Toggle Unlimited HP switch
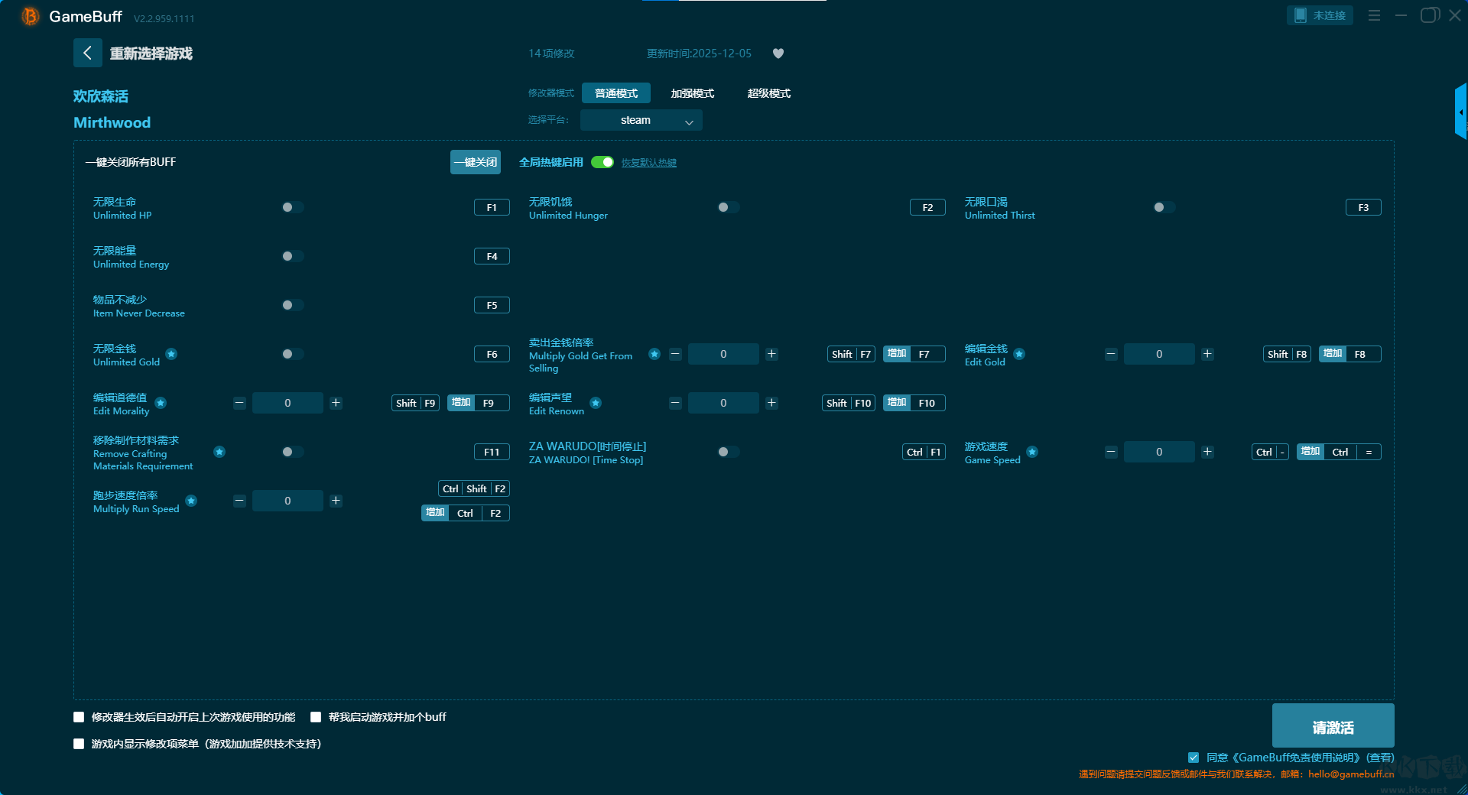This screenshot has width=1468, height=795. [x=292, y=207]
